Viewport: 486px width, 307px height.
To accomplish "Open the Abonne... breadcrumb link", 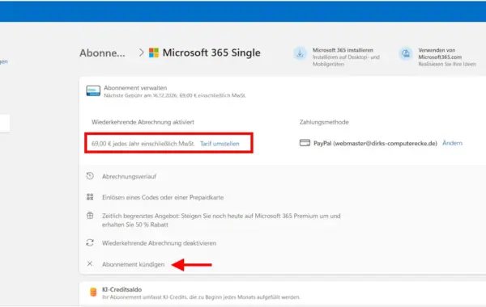I will tap(102, 53).
